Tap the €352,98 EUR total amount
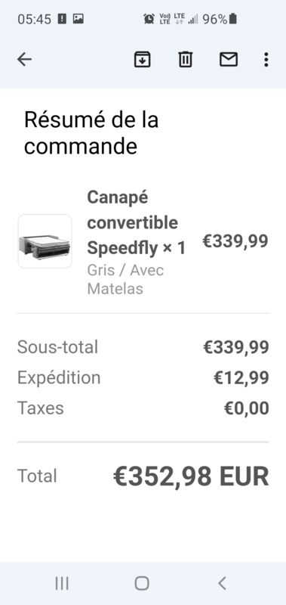286x605 pixels. pyautogui.click(x=191, y=476)
